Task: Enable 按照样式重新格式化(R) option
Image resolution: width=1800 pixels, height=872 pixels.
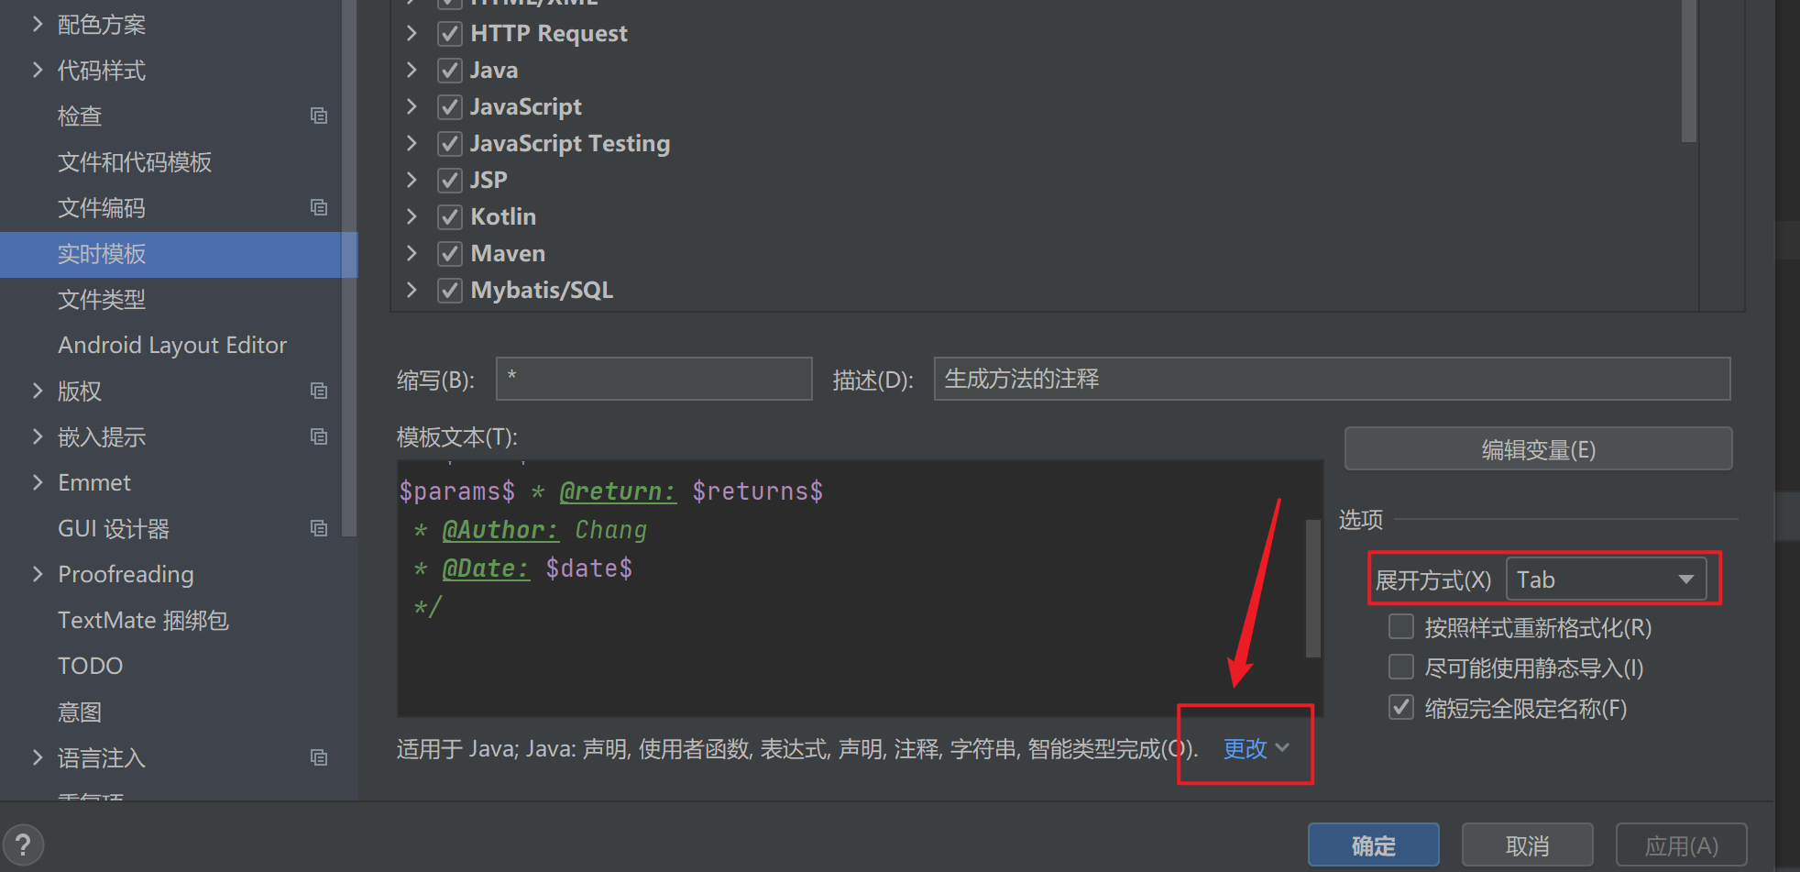Action: [1401, 626]
